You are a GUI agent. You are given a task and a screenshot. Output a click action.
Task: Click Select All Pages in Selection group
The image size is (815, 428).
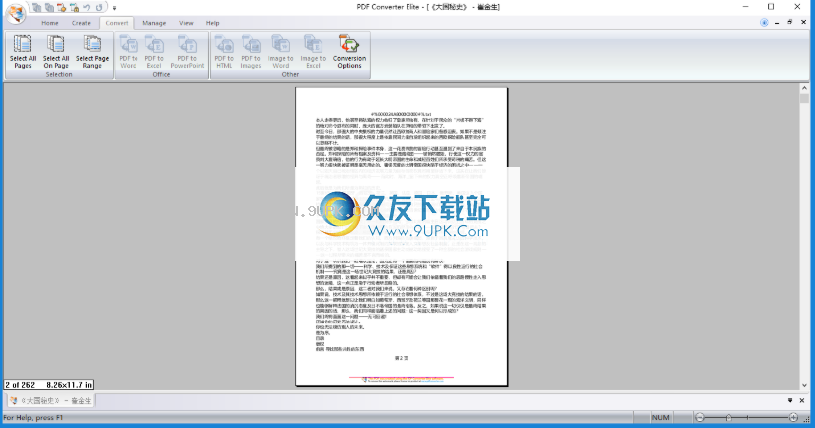23,52
